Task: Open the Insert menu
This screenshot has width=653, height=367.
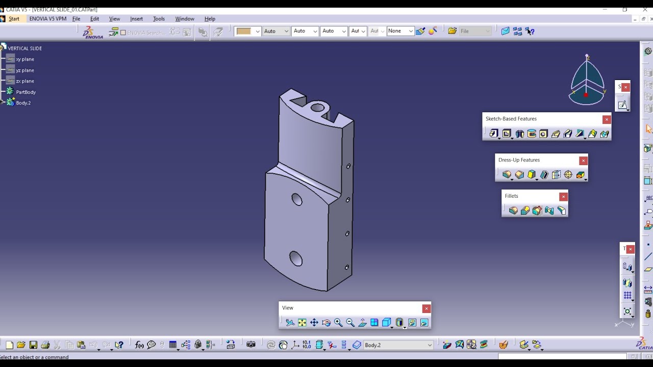Action: [x=136, y=19]
